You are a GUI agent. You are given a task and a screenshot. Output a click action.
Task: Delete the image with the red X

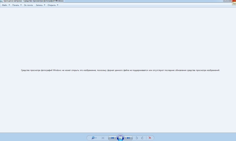[x=150, y=138]
